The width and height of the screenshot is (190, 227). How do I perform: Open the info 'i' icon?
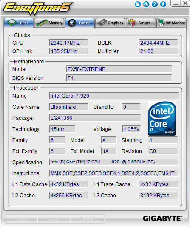point(163,4)
